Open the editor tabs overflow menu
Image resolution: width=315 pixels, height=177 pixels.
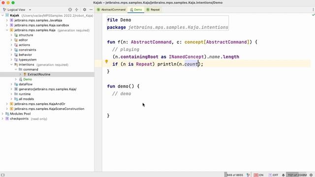tap(313, 10)
